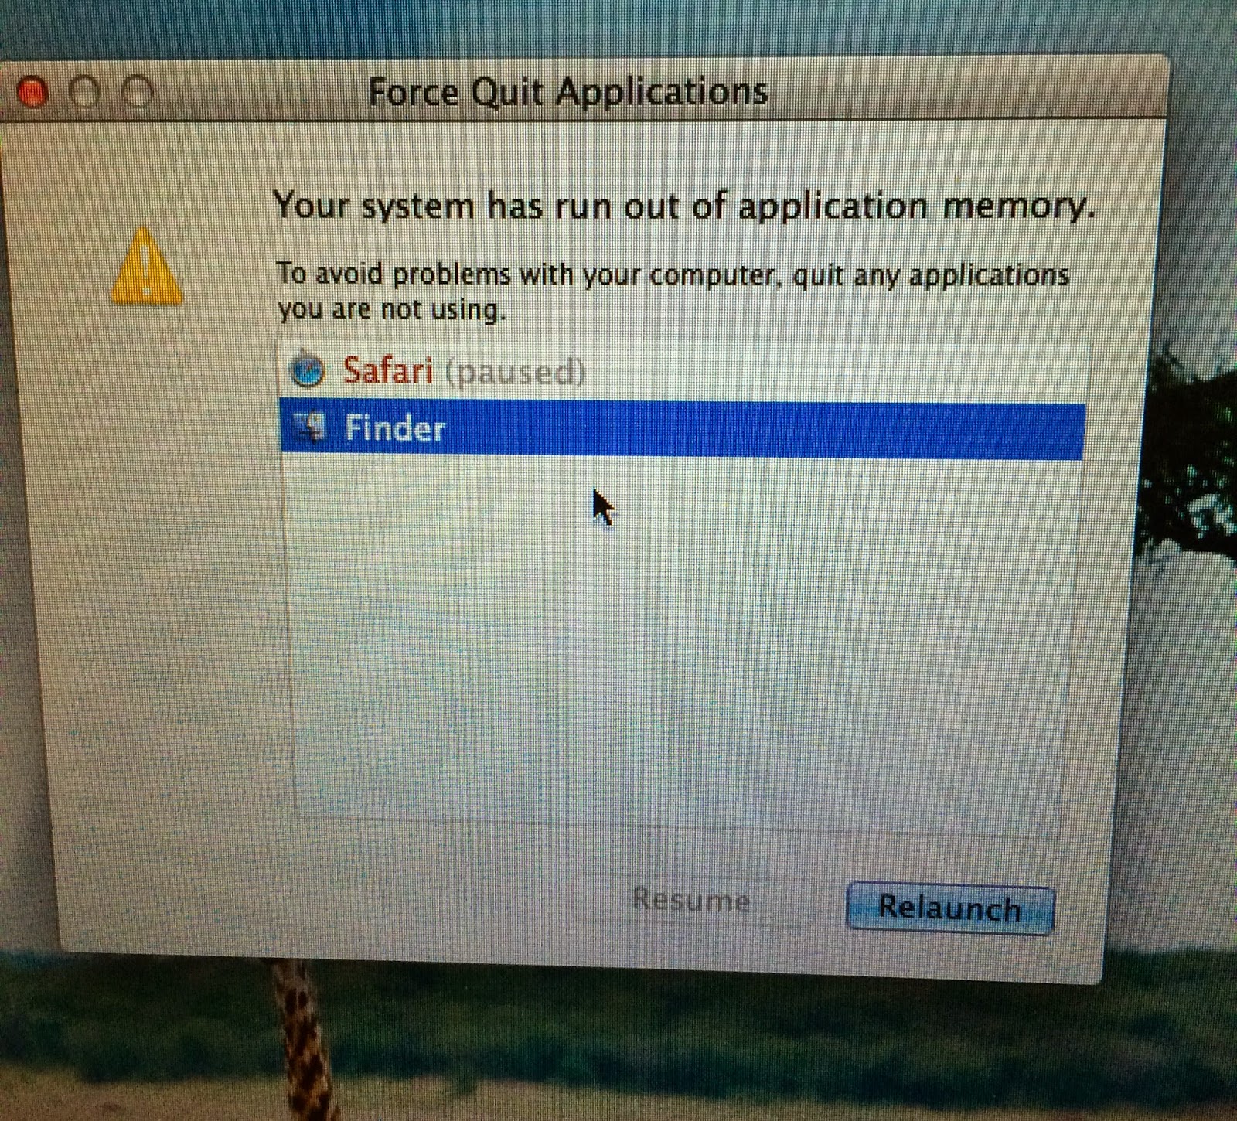Click the grassy wallpaper beneath the dialog

coord(696,1051)
